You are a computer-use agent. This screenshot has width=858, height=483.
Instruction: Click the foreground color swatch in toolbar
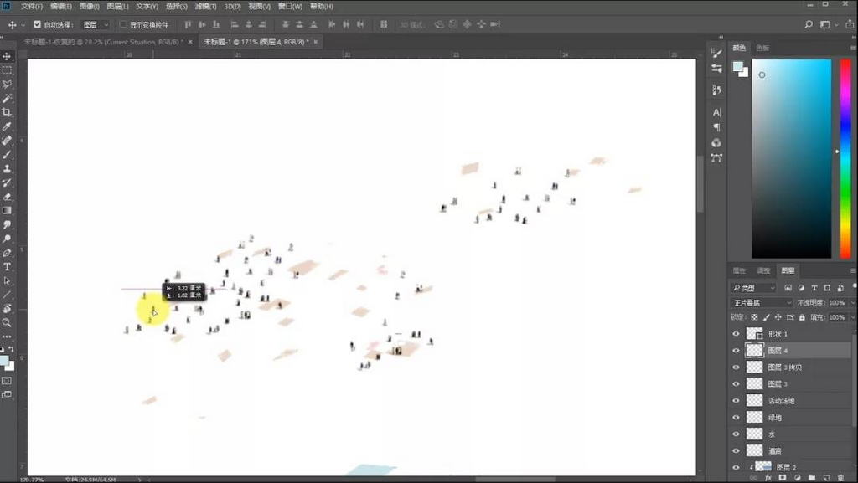[x=4, y=362]
